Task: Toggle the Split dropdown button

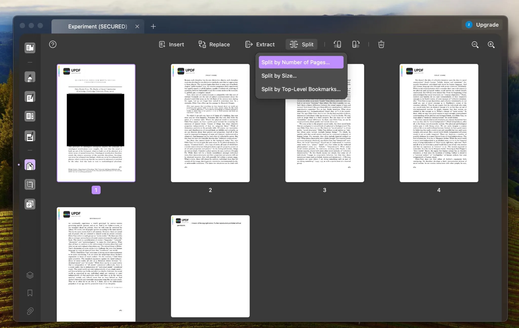Action: [x=302, y=44]
